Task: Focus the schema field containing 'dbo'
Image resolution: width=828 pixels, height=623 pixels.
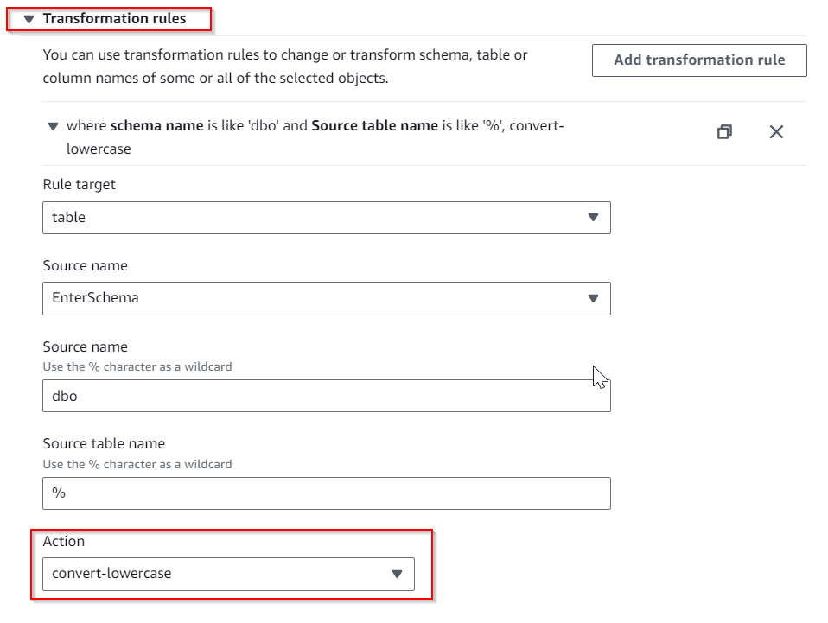Action: click(326, 396)
